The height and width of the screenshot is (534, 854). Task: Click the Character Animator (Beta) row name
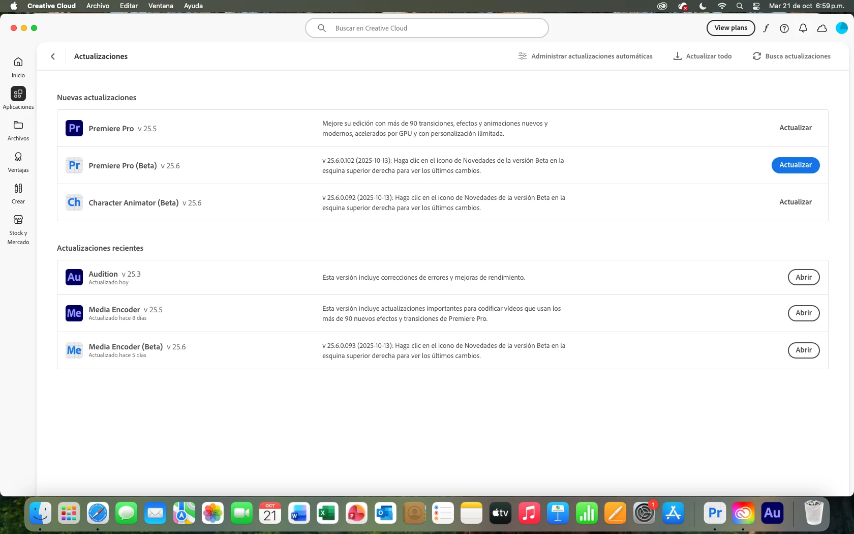pyautogui.click(x=134, y=203)
